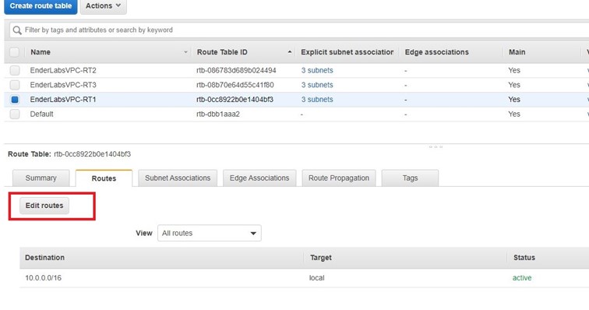Click the pane resize handle dots
This screenshot has width=589, height=310.
436,147
